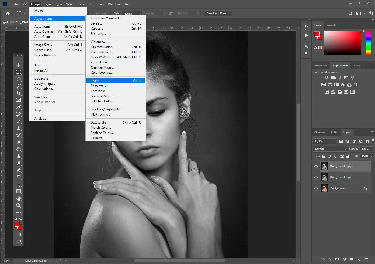The width and height of the screenshot is (375, 264).
Task: Select the Move tool
Action: [19, 65]
